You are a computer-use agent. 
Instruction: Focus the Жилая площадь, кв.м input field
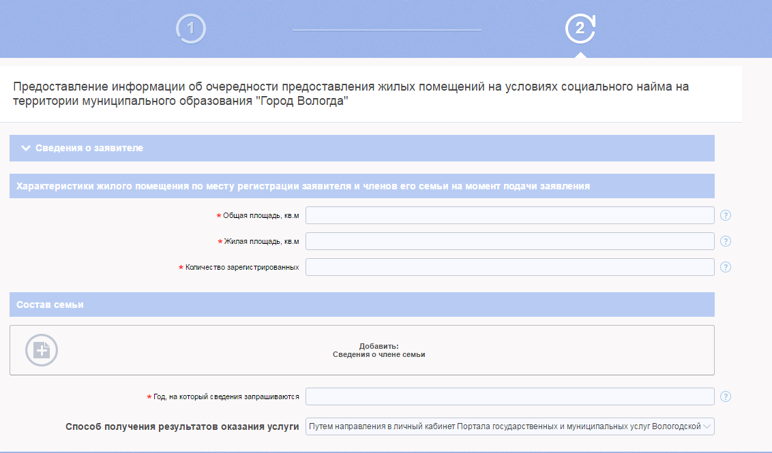tap(509, 241)
